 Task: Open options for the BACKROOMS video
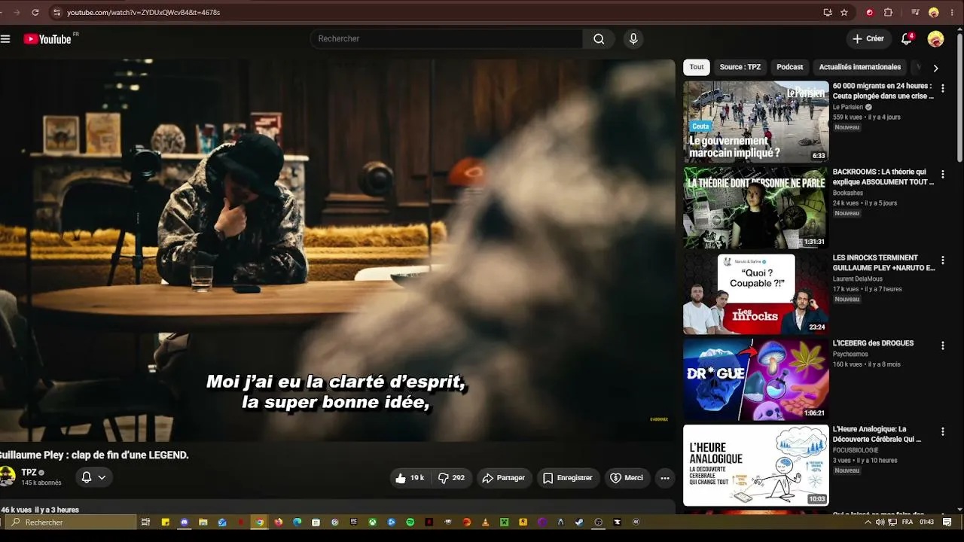click(x=942, y=175)
